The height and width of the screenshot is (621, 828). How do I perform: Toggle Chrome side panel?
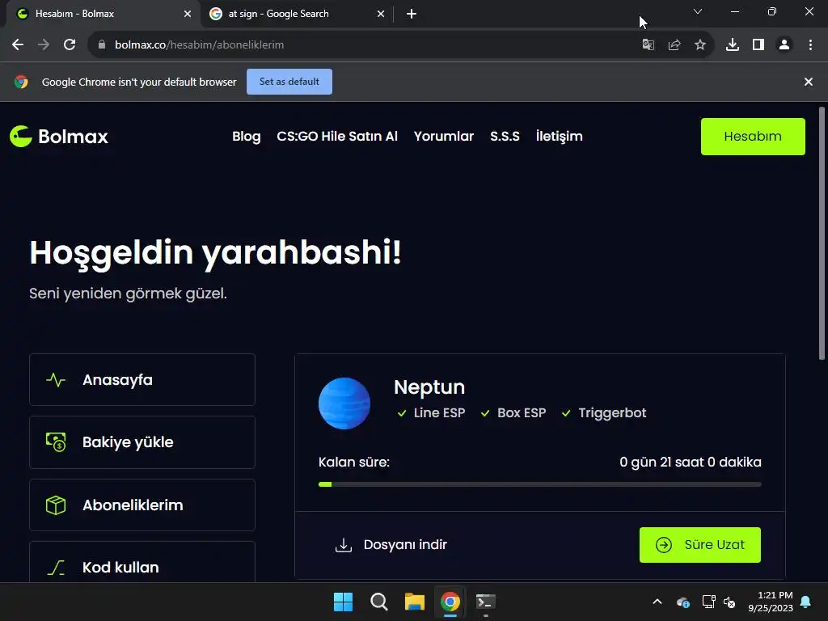click(x=758, y=45)
